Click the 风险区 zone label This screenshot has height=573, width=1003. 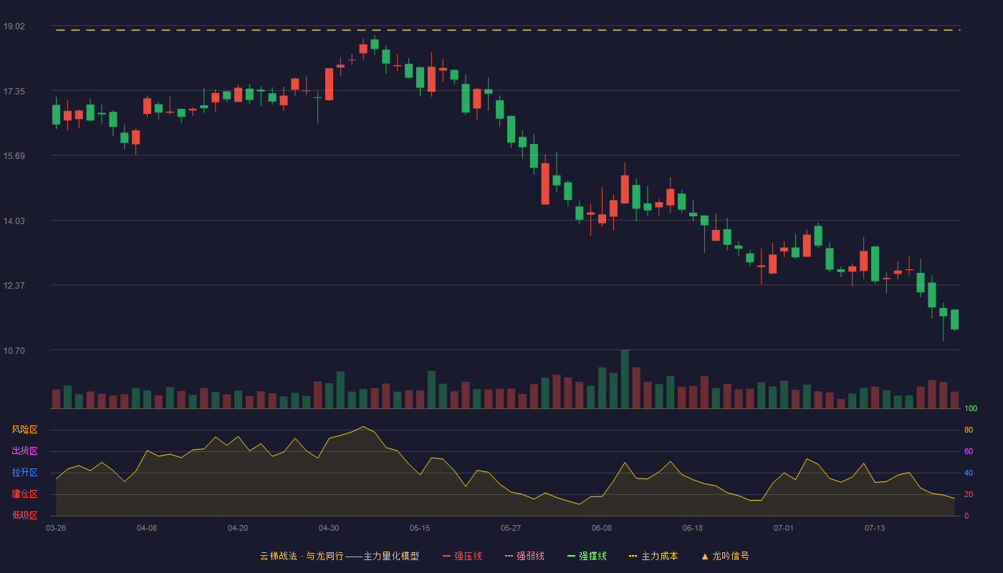coord(24,430)
